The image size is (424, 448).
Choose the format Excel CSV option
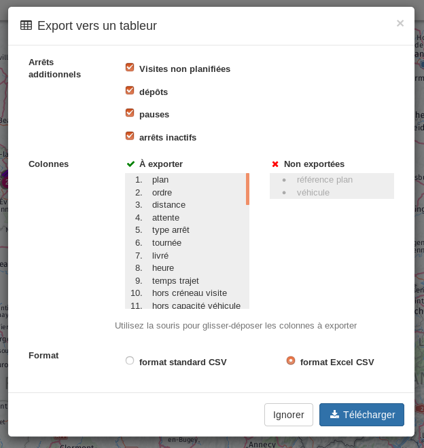291,361
